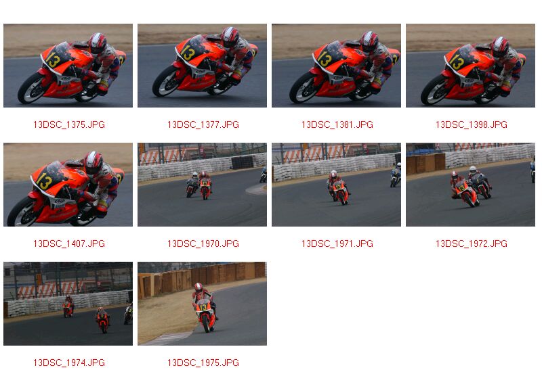Screen dimensions: 542x372
Task: Open thumbnail image 13DSC_1971
Action: coord(336,185)
